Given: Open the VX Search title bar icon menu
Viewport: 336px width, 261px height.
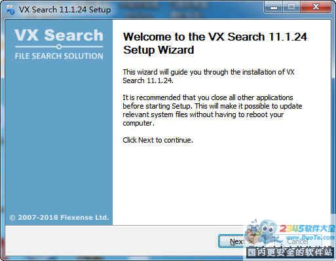Looking at the screenshot, I should (x=10, y=10).
